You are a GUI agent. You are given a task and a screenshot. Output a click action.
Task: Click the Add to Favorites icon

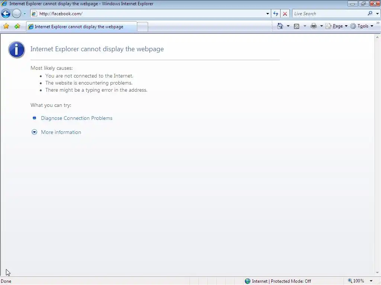[17, 26]
